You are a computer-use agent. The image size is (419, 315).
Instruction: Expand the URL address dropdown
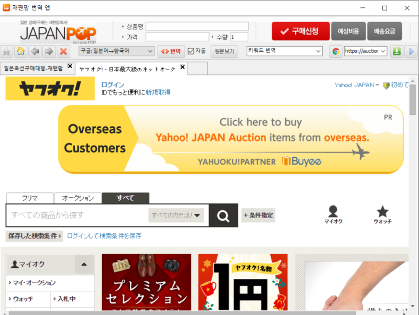click(x=383, y=51)
